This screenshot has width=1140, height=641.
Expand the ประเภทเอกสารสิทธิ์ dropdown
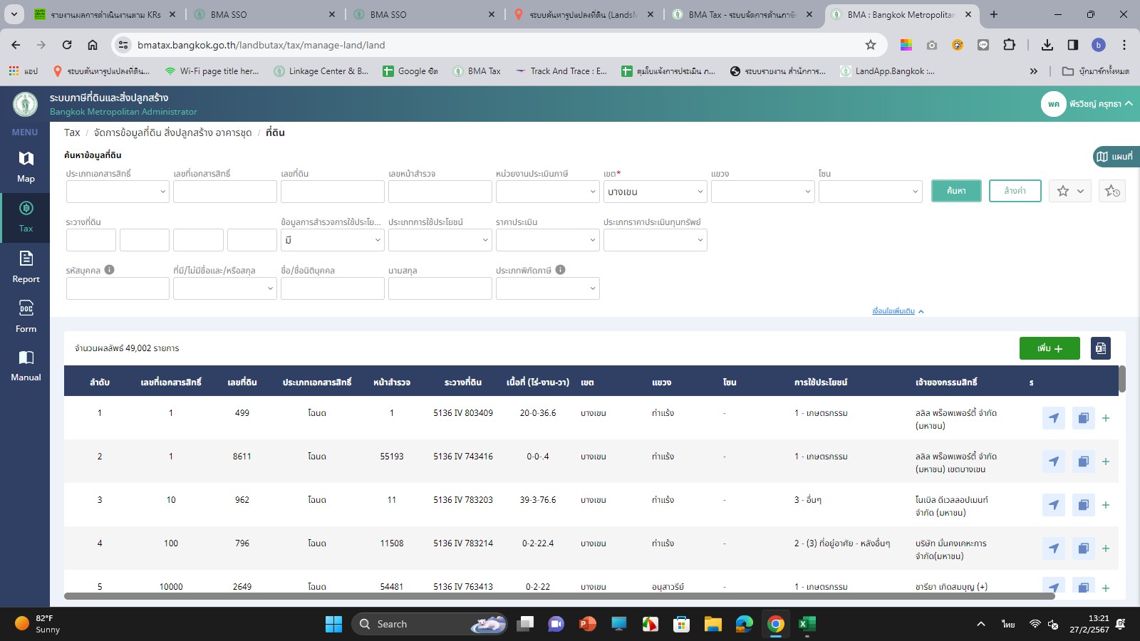pyautogui.click(x=118, y=192)
